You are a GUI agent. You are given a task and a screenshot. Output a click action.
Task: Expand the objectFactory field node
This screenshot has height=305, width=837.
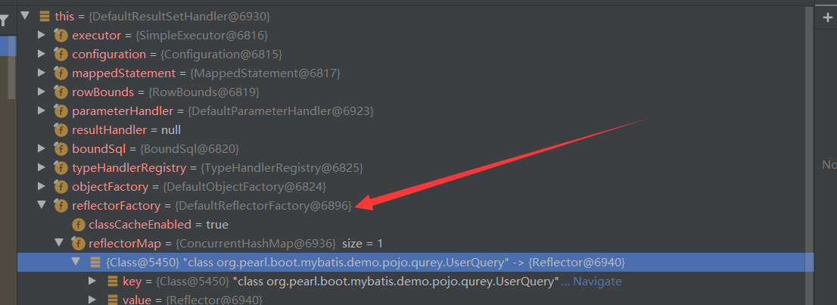pyautogui.click(x=42, y=186)
